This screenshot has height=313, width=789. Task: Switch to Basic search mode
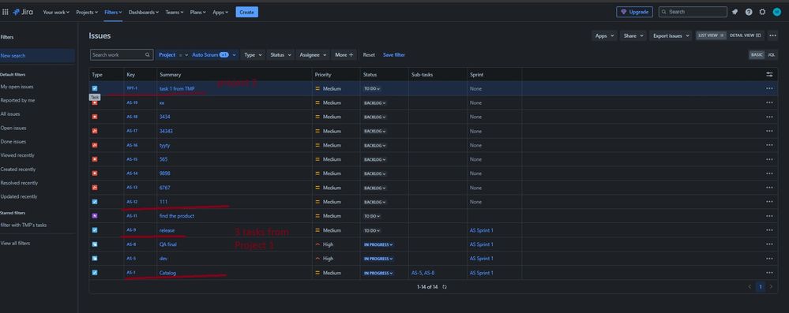[x=757, y=54]
